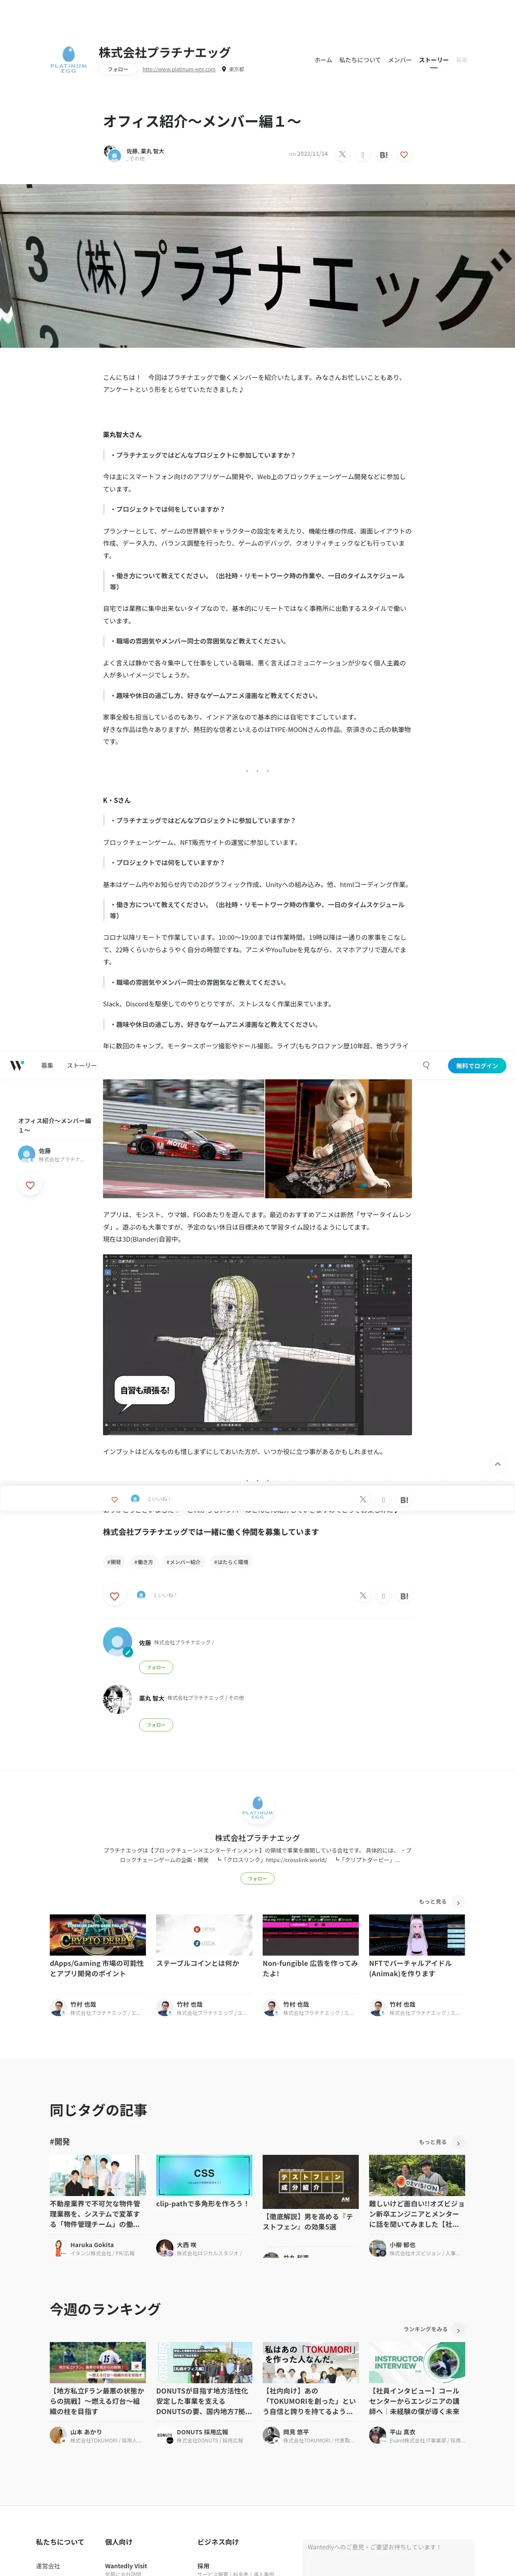
Task: Expand もっと見る chevron in #開発 section
Action: click(458, 2142)
